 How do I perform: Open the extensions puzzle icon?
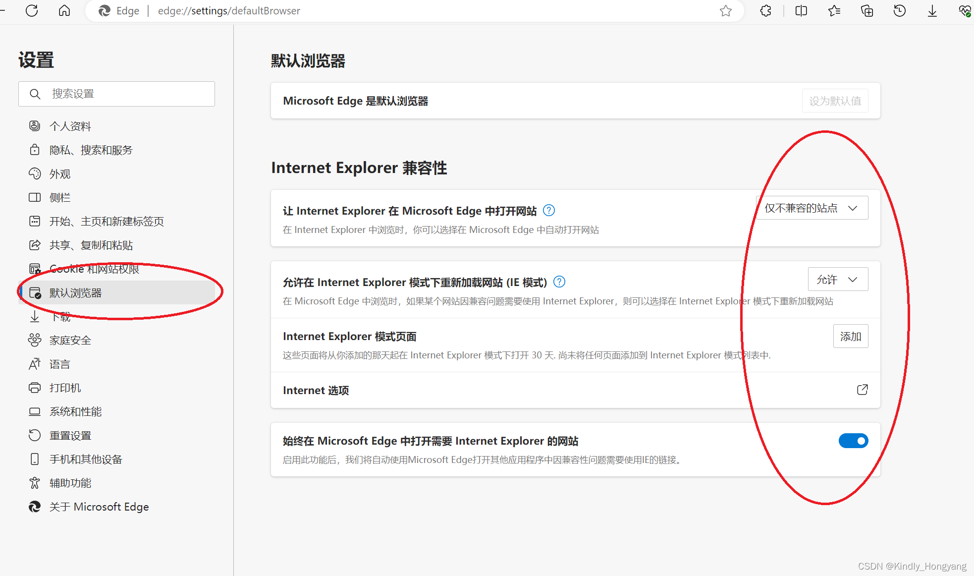(x=765, y=11)
